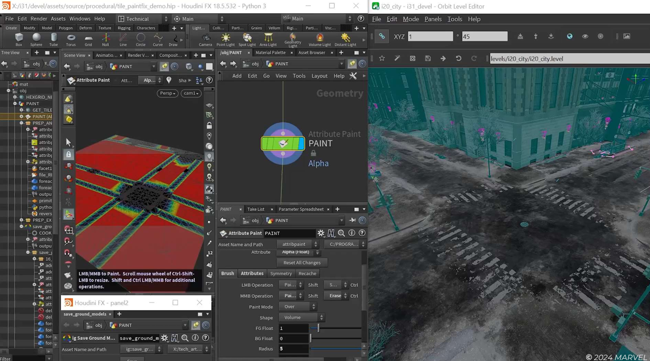Click the level path field in Orbit

(x=570, y=59)
